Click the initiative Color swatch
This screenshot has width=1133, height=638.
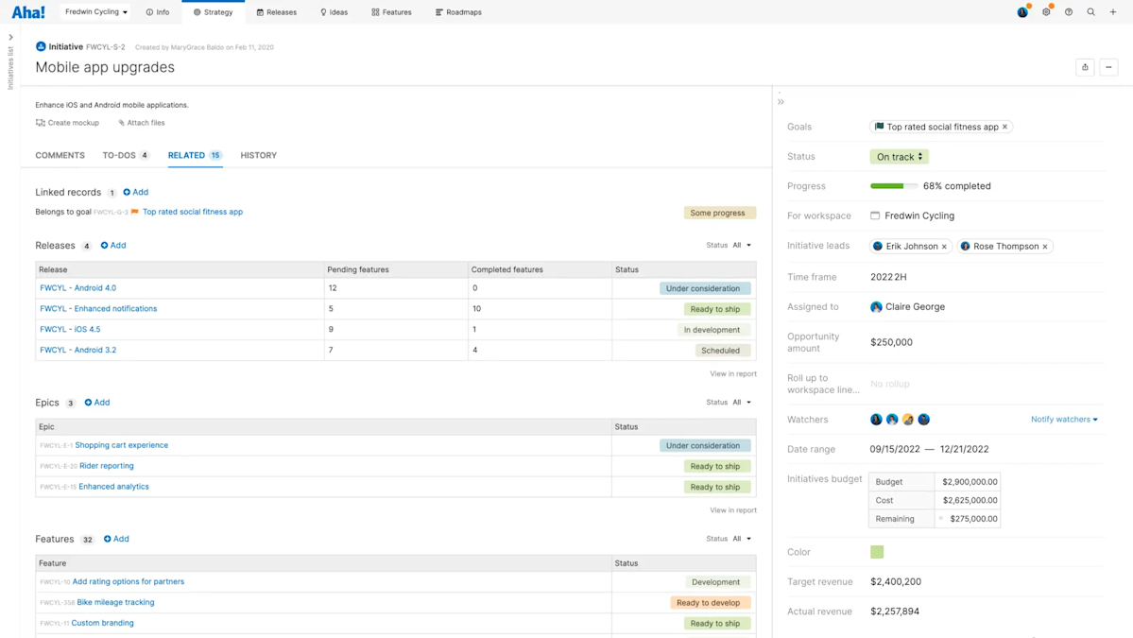point(876,551)
